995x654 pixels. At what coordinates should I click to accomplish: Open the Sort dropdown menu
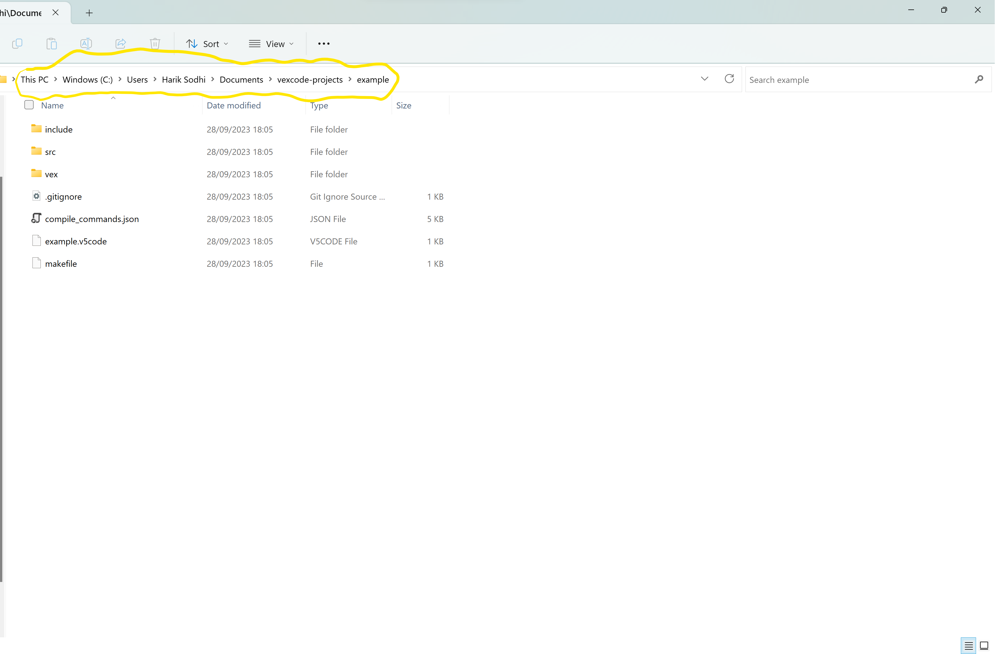click(207, 44)
